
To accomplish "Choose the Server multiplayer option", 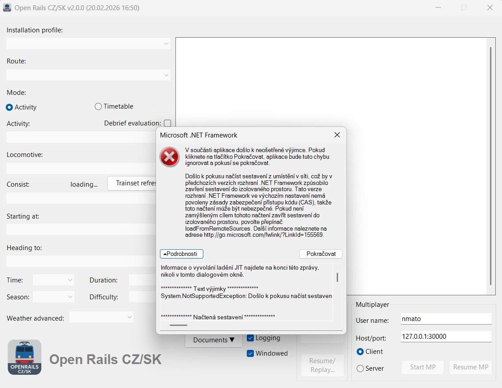I will [x=360, y=368].
